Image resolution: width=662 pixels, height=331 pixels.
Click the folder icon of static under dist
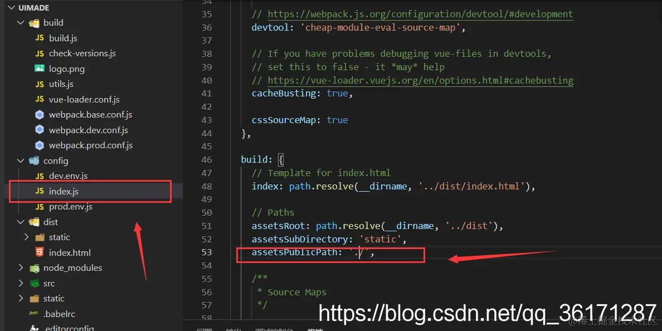pos(40,237)
